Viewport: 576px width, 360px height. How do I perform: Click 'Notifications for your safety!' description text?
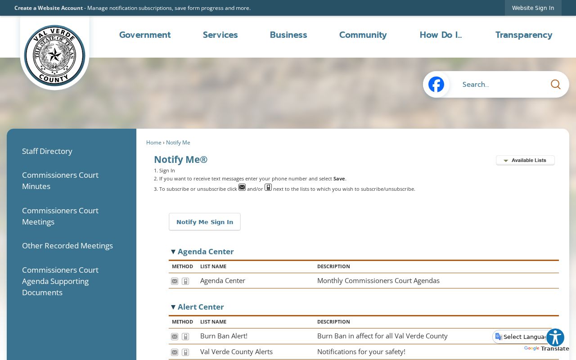coord(361,352)
